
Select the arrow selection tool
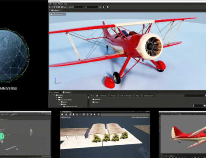[50, 7]
